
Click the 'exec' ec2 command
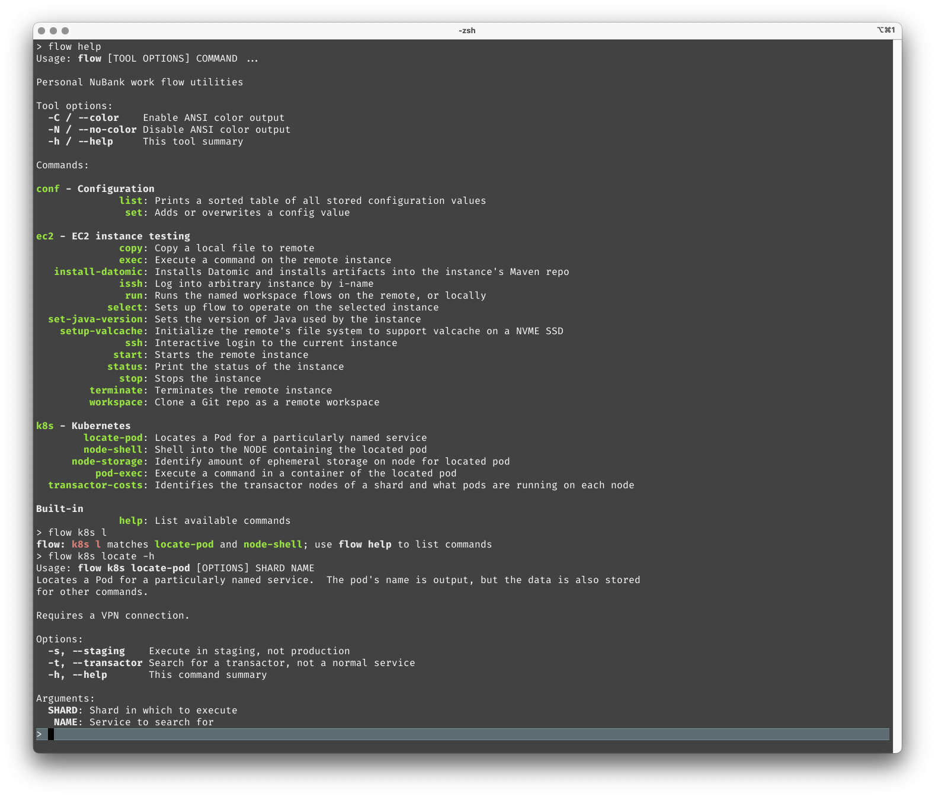pos(131,260)
